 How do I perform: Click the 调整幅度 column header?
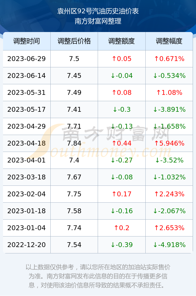(x=169, y=41)
